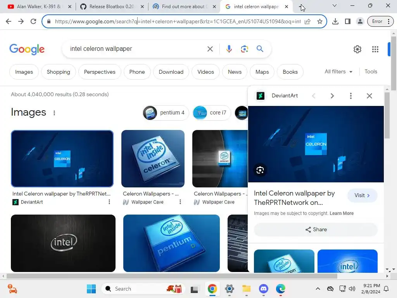
Task: Submit search with magnifier icon
Action: click(x=260, y=49)
